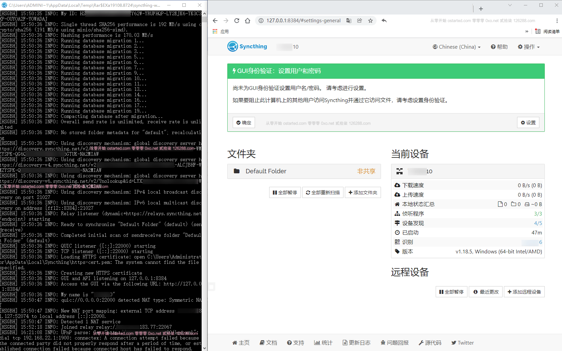Screen dimensions: 562x351
Task: Click the translate page icon
Action: (x=349, y=21)
